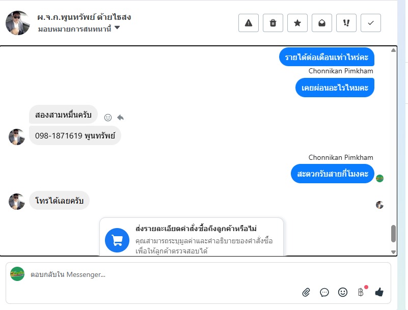Delete conversation with the trash icon
408x310 pixels.
tap(273, 23)
